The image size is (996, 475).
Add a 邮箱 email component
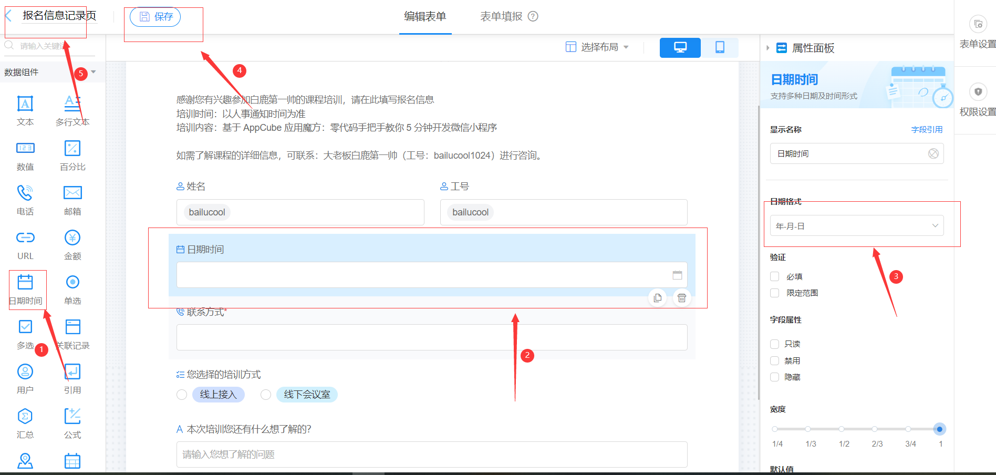pos(72,200)
